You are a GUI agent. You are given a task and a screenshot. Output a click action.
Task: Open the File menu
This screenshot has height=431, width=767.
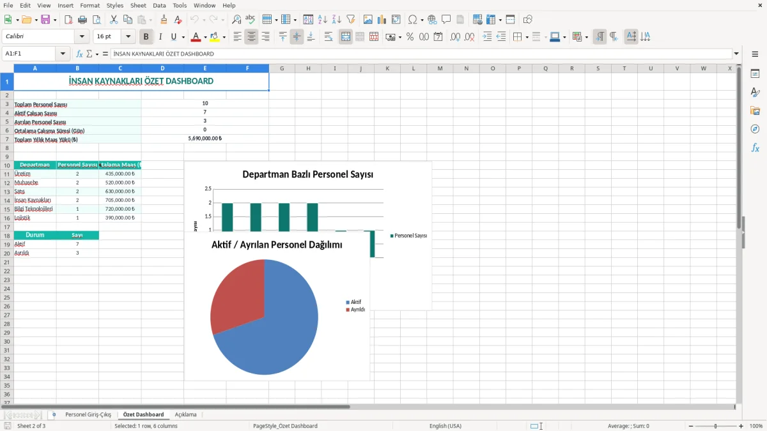tap(8, 5)
